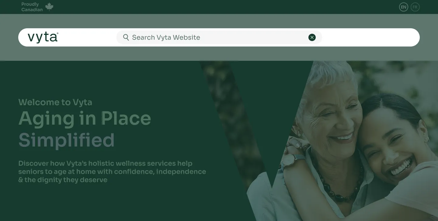Click the magnifying glass search icon
The image size is (438, 221).
[126, 37]
